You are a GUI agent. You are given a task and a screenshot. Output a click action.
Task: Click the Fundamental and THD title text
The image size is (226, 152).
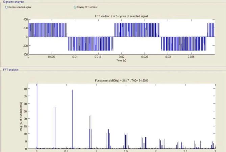click(x=121, y=80)
